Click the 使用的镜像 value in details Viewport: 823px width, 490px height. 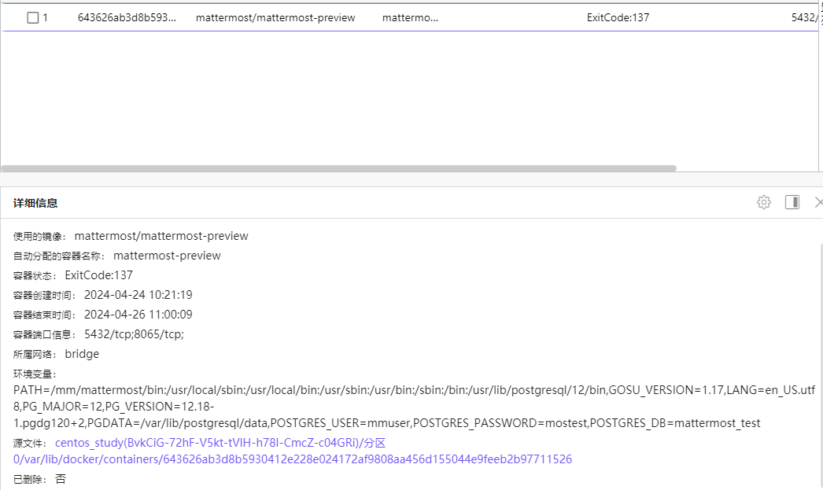tap(161, 236)
